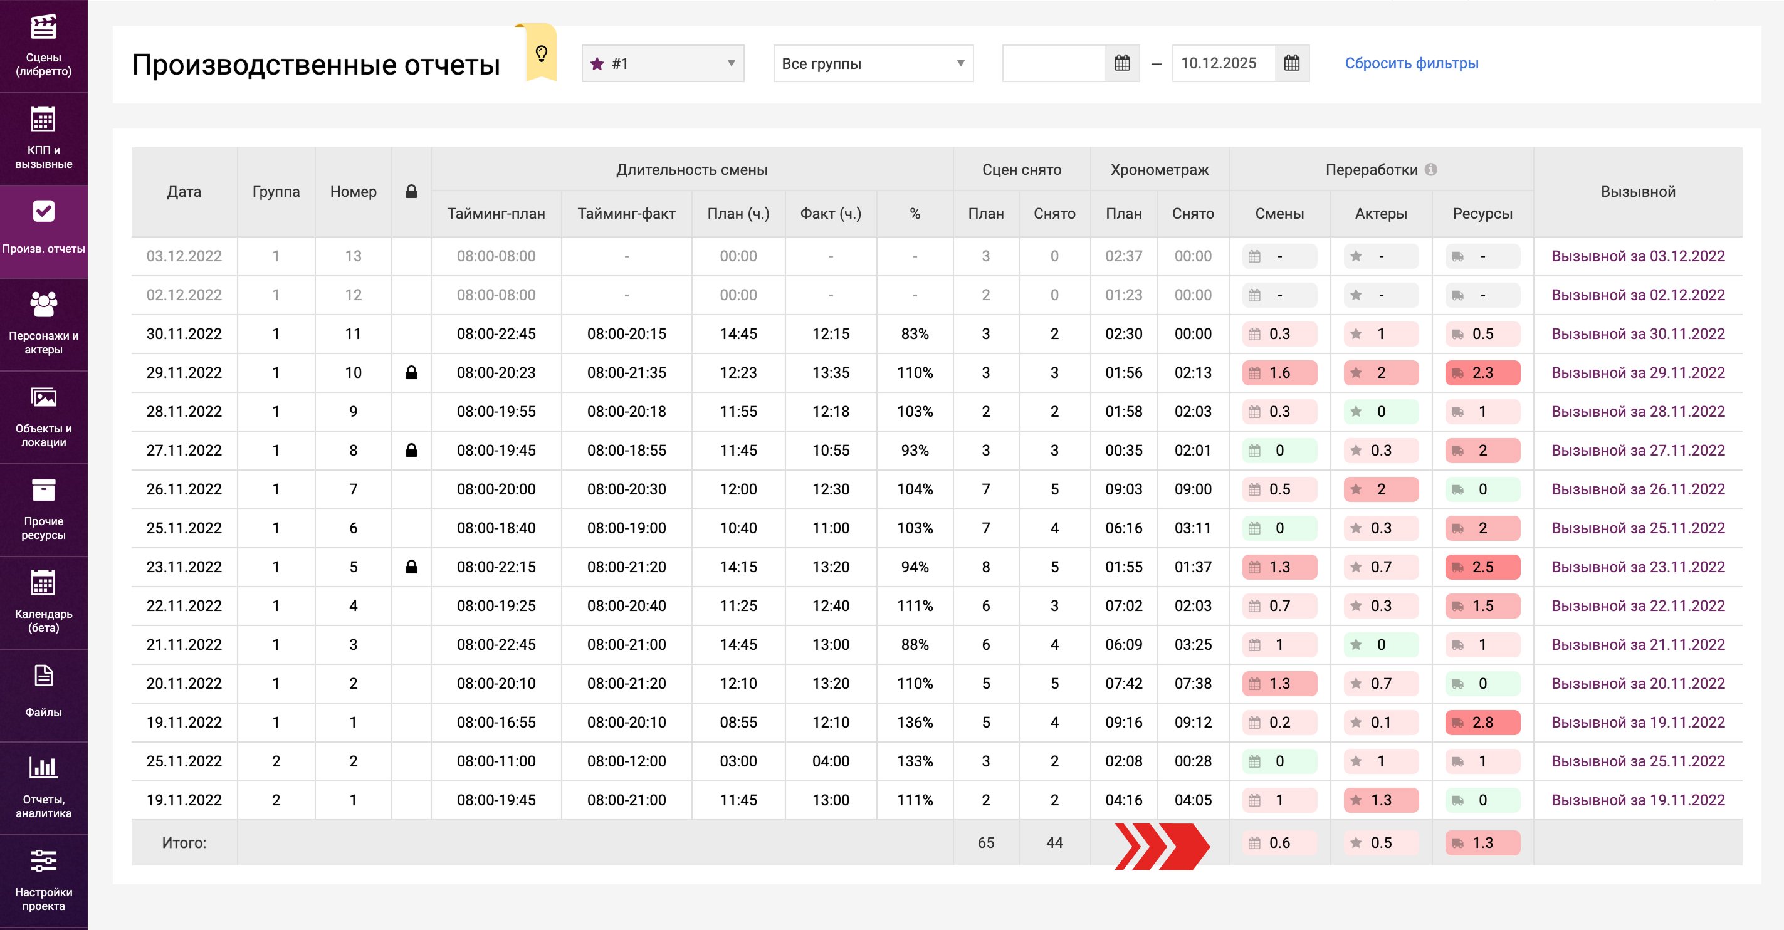
Task: Open Персонажи и актеры section
Action: (44, 324)
